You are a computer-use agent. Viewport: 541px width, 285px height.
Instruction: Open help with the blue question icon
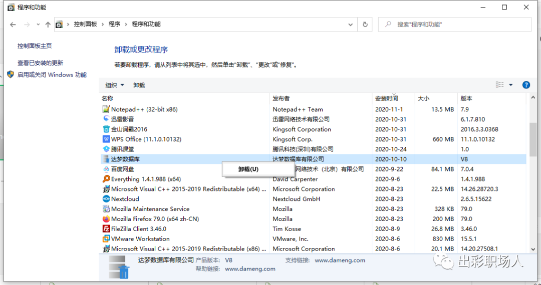pyautogui.click(x=526, y=85)
